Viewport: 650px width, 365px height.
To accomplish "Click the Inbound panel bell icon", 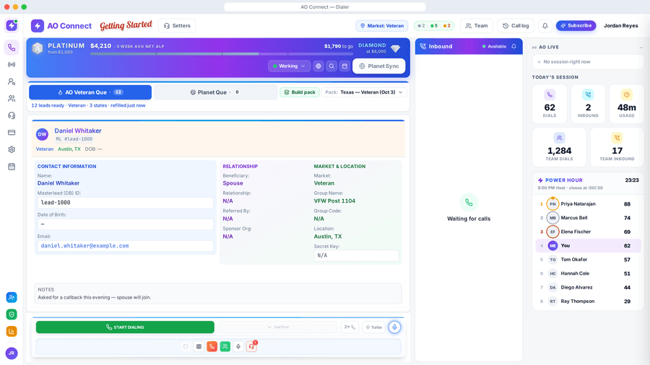I will 513,46.
